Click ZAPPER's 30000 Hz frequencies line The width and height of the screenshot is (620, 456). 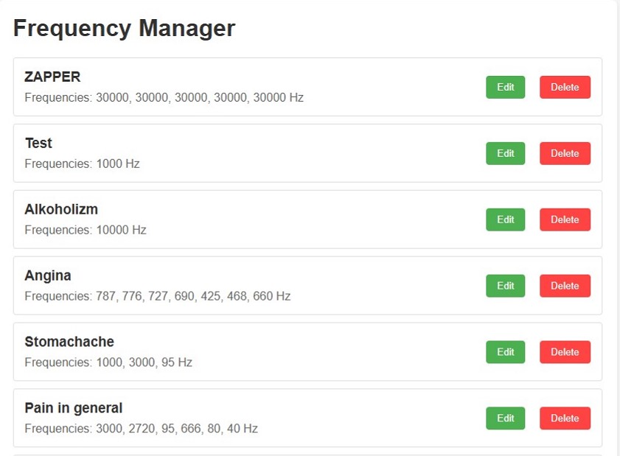click(x=164, y=97)
